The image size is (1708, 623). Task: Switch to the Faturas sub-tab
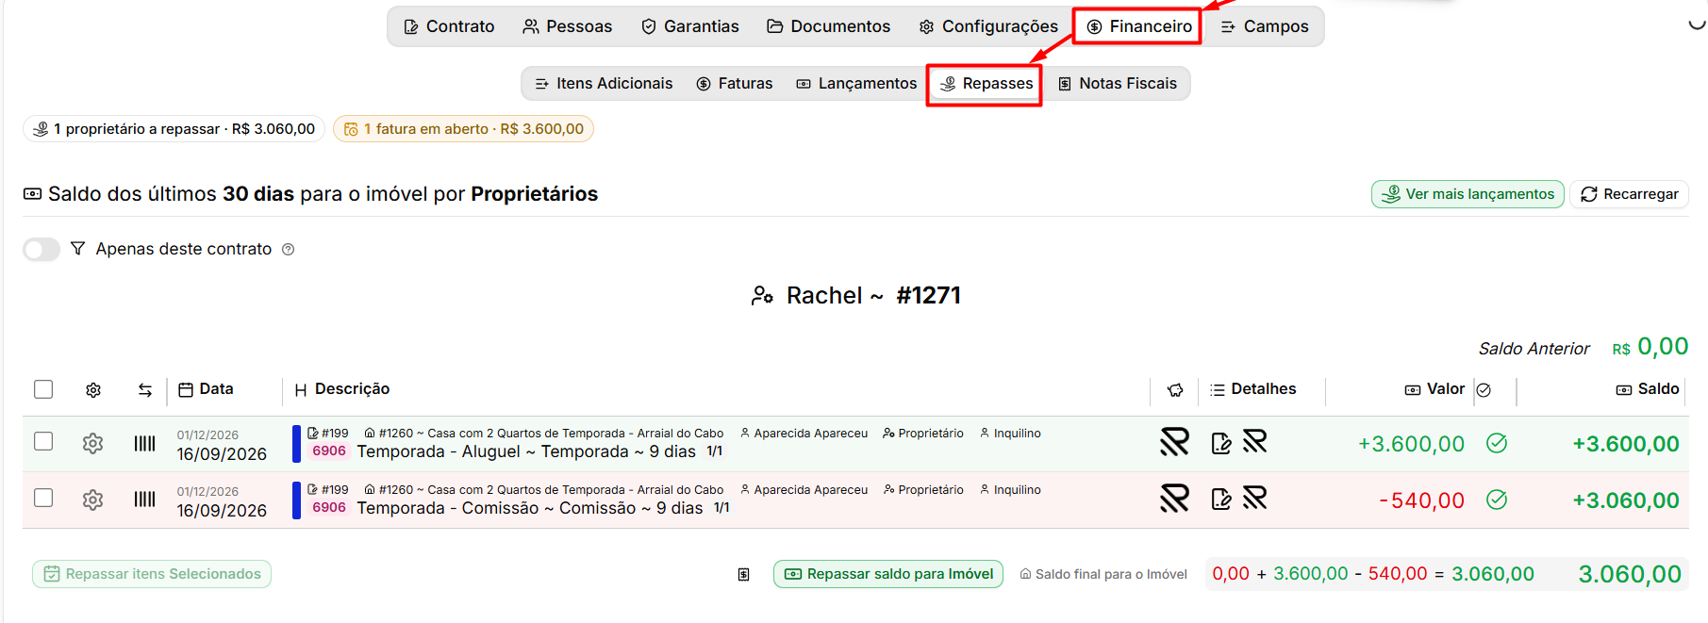[x=735, y=84]
